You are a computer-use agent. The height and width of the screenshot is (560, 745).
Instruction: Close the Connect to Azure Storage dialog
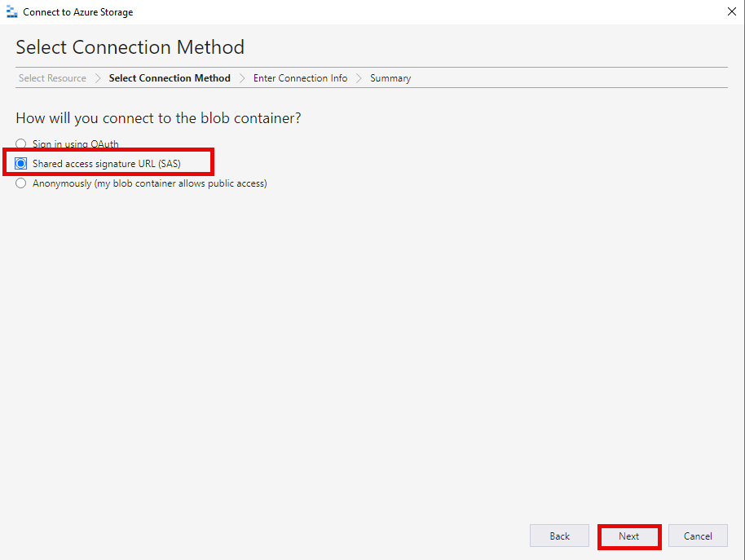(x=730, y=12)
